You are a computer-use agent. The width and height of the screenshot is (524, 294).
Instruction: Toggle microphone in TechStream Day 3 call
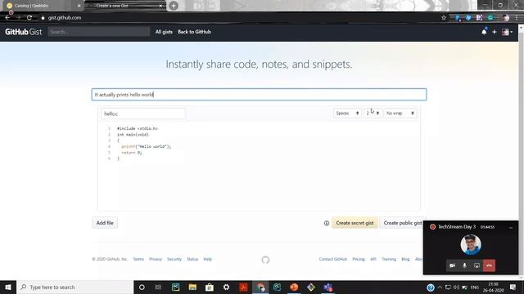point(464,265)
